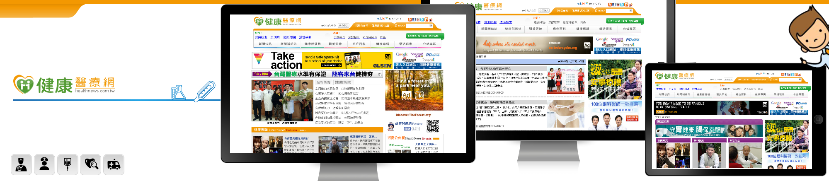Open the 安寧療護 banner on the rear monitor

(615, 79)
